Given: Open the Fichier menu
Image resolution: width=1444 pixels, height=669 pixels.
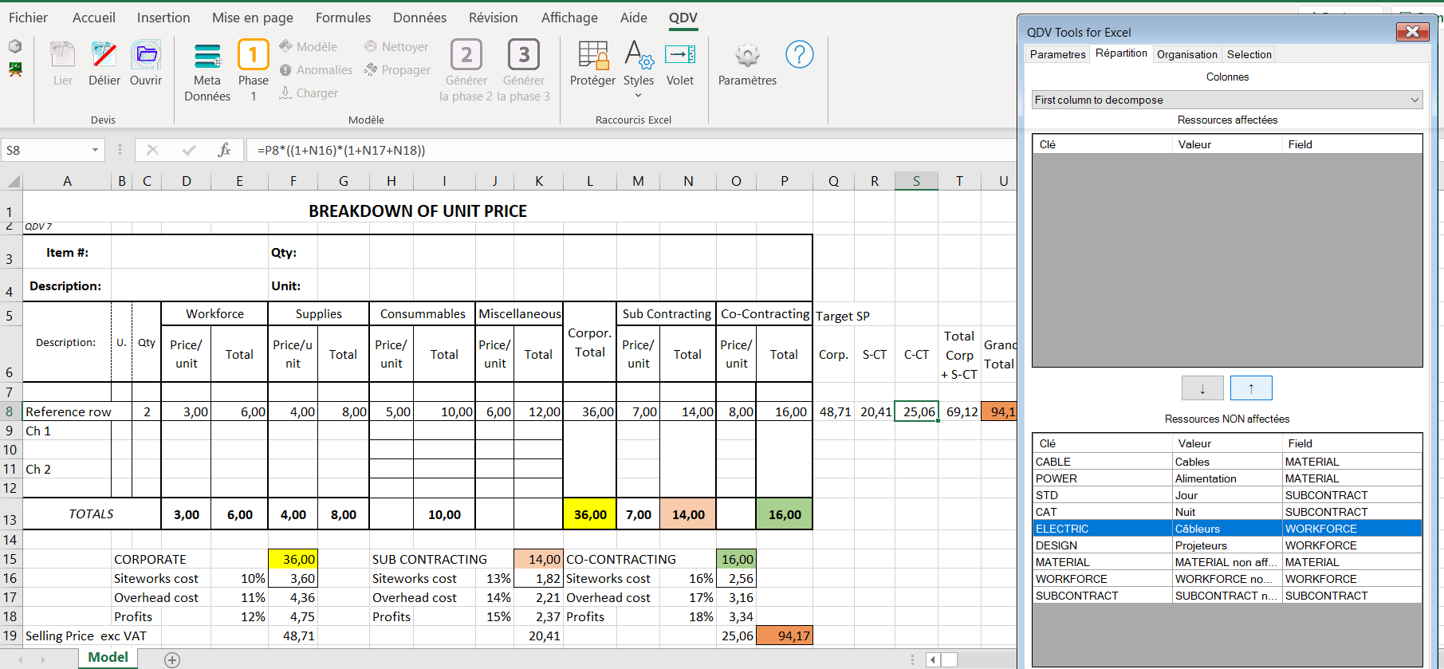Looking at the screenshot, I should click(x=28, y=18).
